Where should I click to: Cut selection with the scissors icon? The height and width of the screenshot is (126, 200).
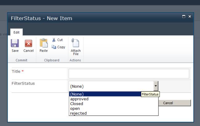click(54, 40)
